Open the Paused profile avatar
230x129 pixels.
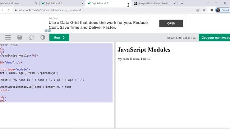(x=222, y=10)
